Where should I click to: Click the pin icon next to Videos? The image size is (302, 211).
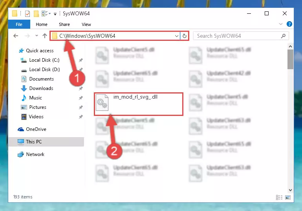pos(81,117)
